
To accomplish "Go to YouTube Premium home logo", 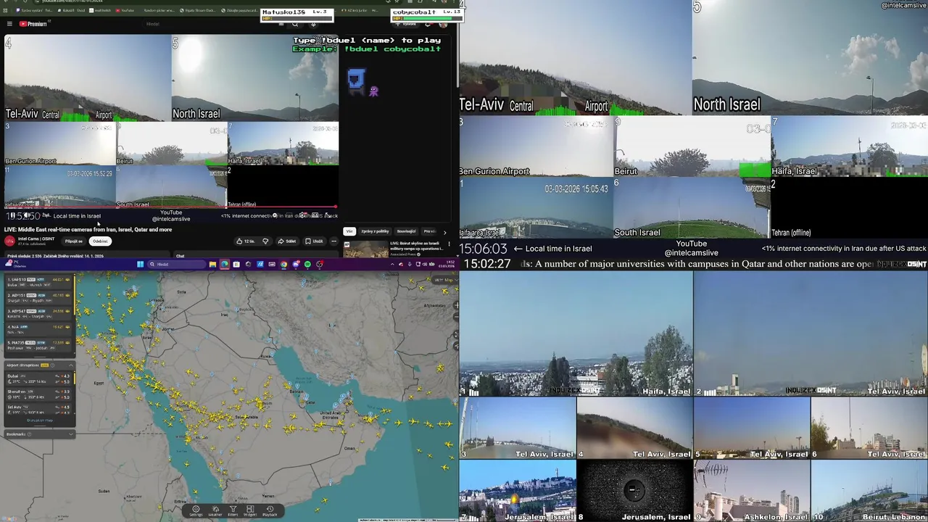I will 33,24.
